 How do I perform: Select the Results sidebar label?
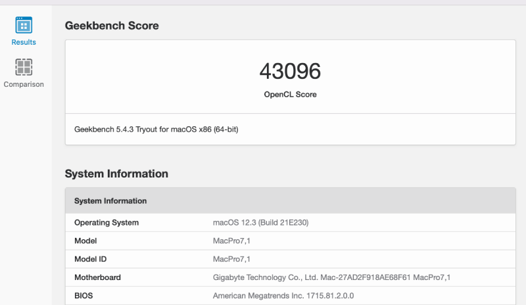click(x=24, y=42)
